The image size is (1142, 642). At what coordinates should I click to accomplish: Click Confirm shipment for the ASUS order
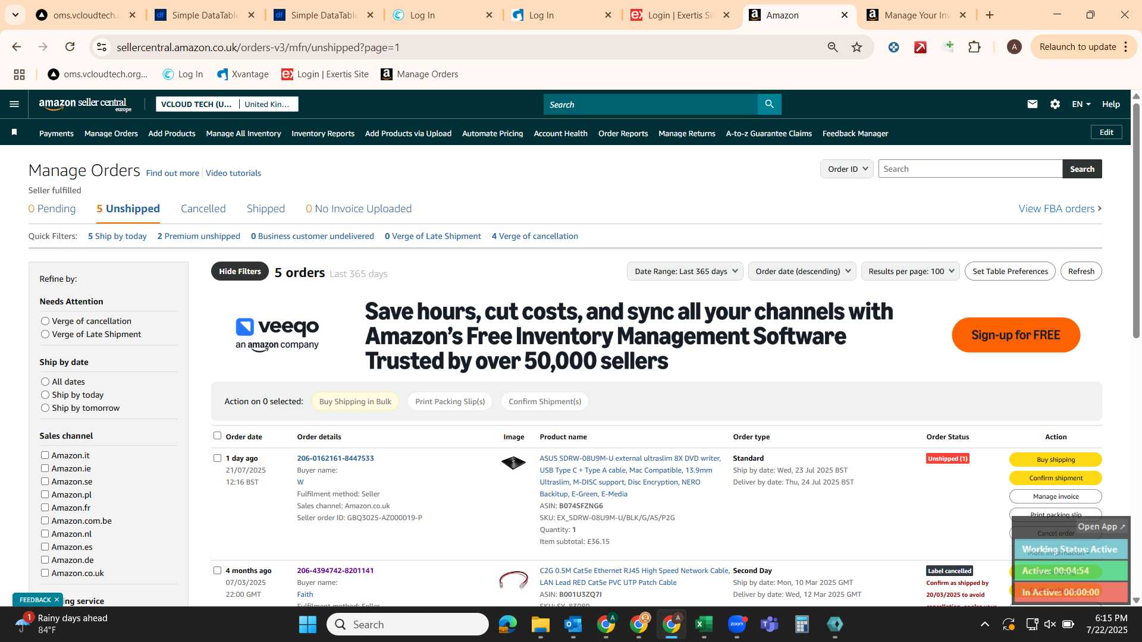click(x=1055, y=478)
